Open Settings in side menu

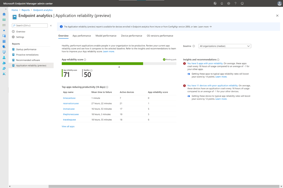click(x=20, y=37)
